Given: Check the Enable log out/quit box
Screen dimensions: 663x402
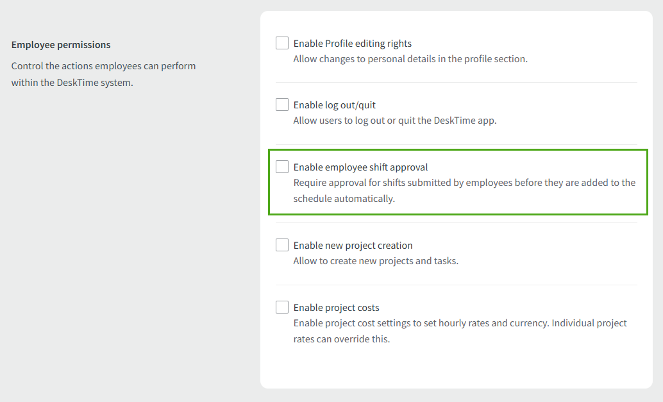Looking at the screenshot, I should pos(282,104).
